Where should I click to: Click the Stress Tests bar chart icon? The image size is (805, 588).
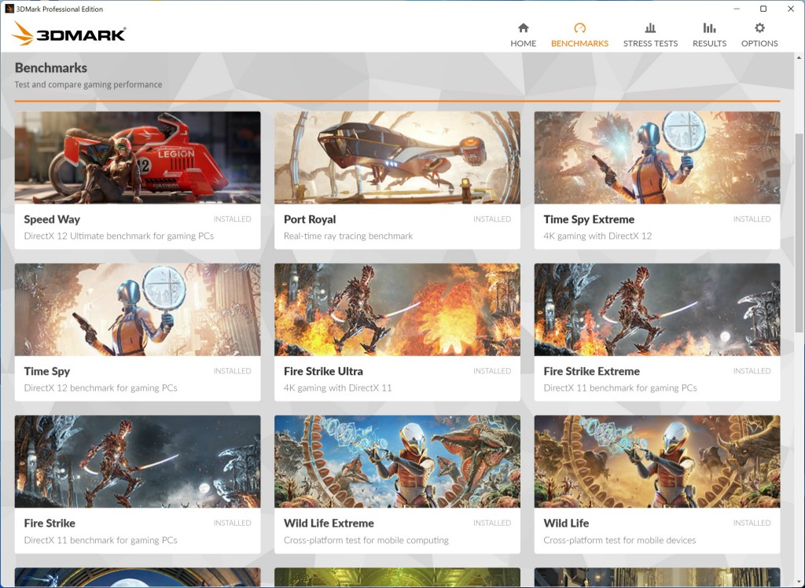tap(650, 28)
